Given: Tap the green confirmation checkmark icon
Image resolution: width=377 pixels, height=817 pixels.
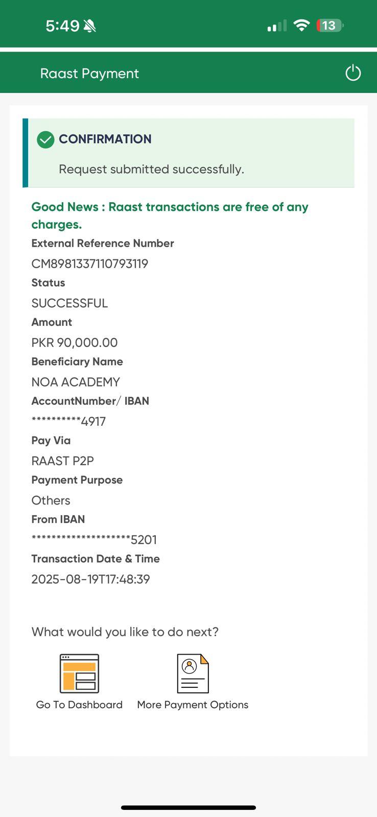Looking at the screenshot, I should point(45,139).
